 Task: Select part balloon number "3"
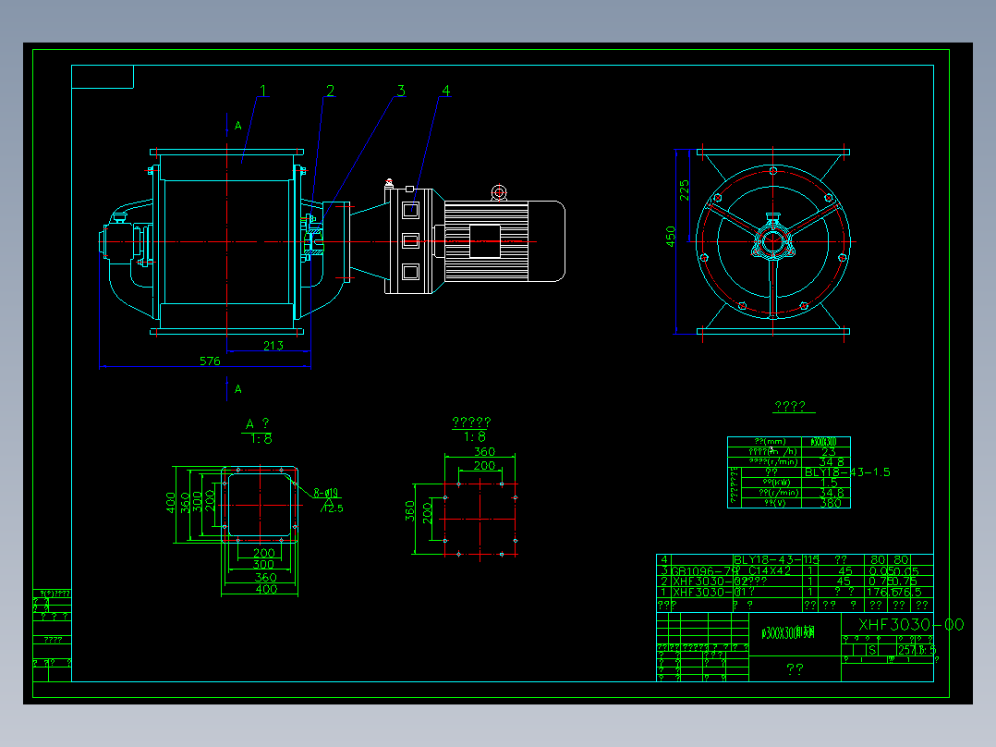[401, 91]
